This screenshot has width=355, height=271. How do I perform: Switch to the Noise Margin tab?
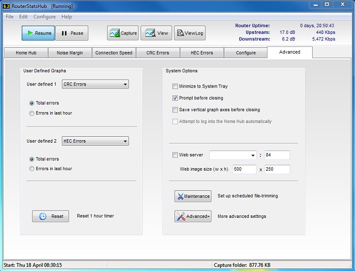click(70, 53)
